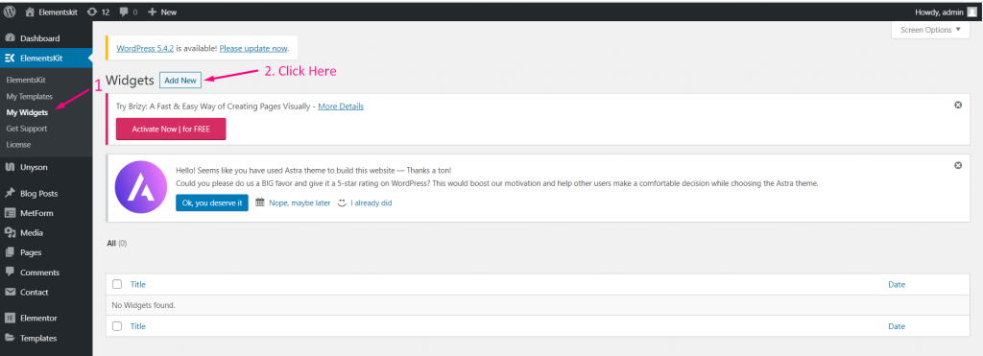The image size is (983, 356).
Task: Open My Widgets submenu item
Action: (27, 112)
